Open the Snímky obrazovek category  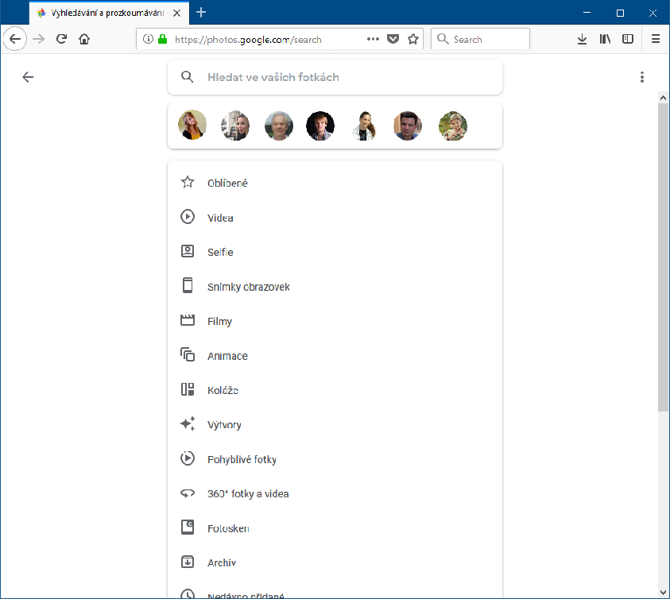(x=248, y=287)
